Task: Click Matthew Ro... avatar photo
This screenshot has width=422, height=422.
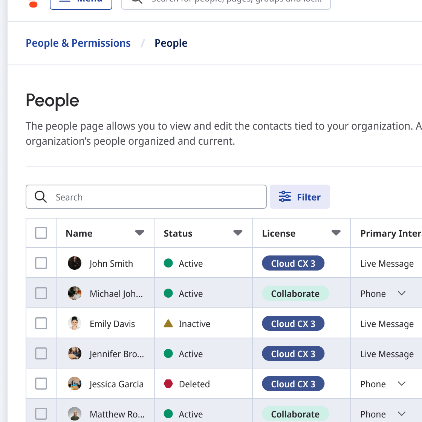Action: pyautogui.click(x=75, y=414)
